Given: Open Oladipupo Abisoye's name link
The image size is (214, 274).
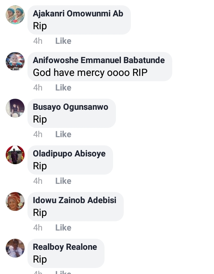Looking at the screenshot, I should pyautogui.click(x=69, y=154).
